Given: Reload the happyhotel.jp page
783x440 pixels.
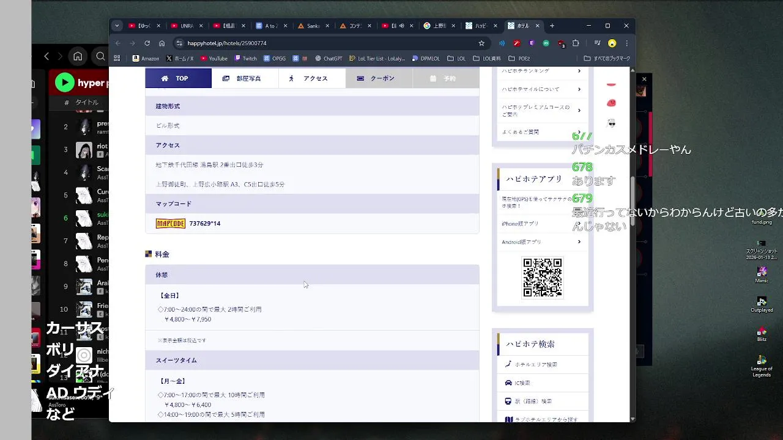Looking at the screenshot, I should [147, 43].
